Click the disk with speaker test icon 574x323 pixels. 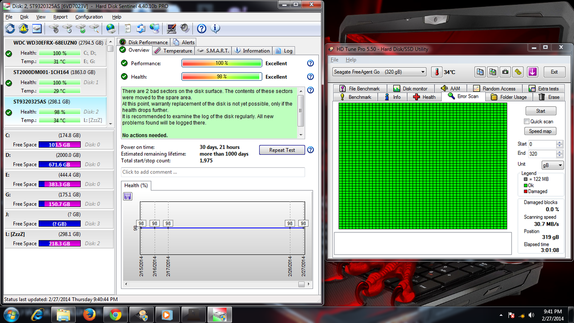point(54,29)
